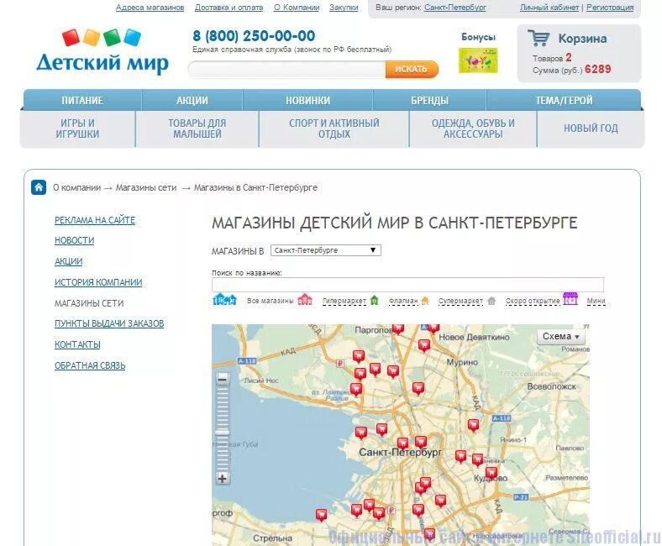Open Личный кабинет link
Viewport: 662px width, 546px height.
coord(549,8)
